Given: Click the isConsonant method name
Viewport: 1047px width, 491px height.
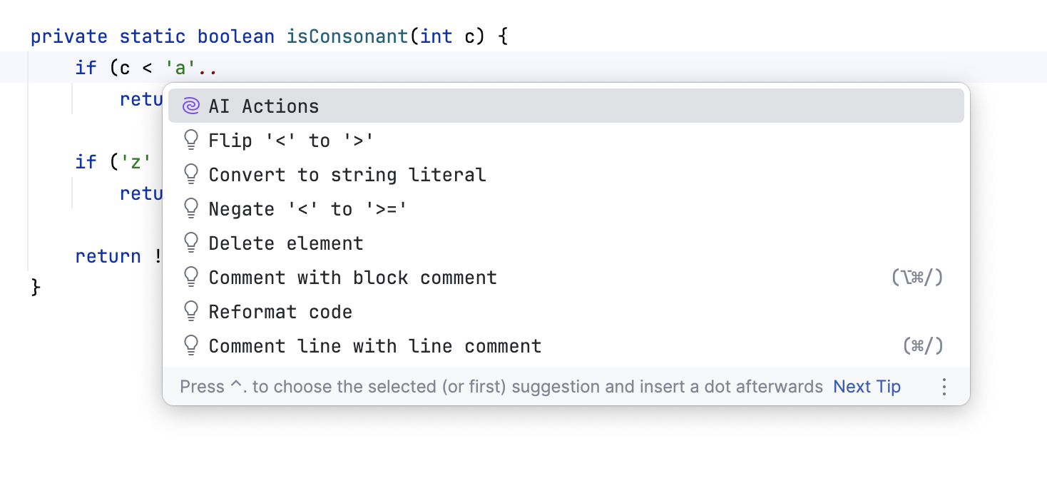Looking at the screenshot, I should click(x=347, y=36).
